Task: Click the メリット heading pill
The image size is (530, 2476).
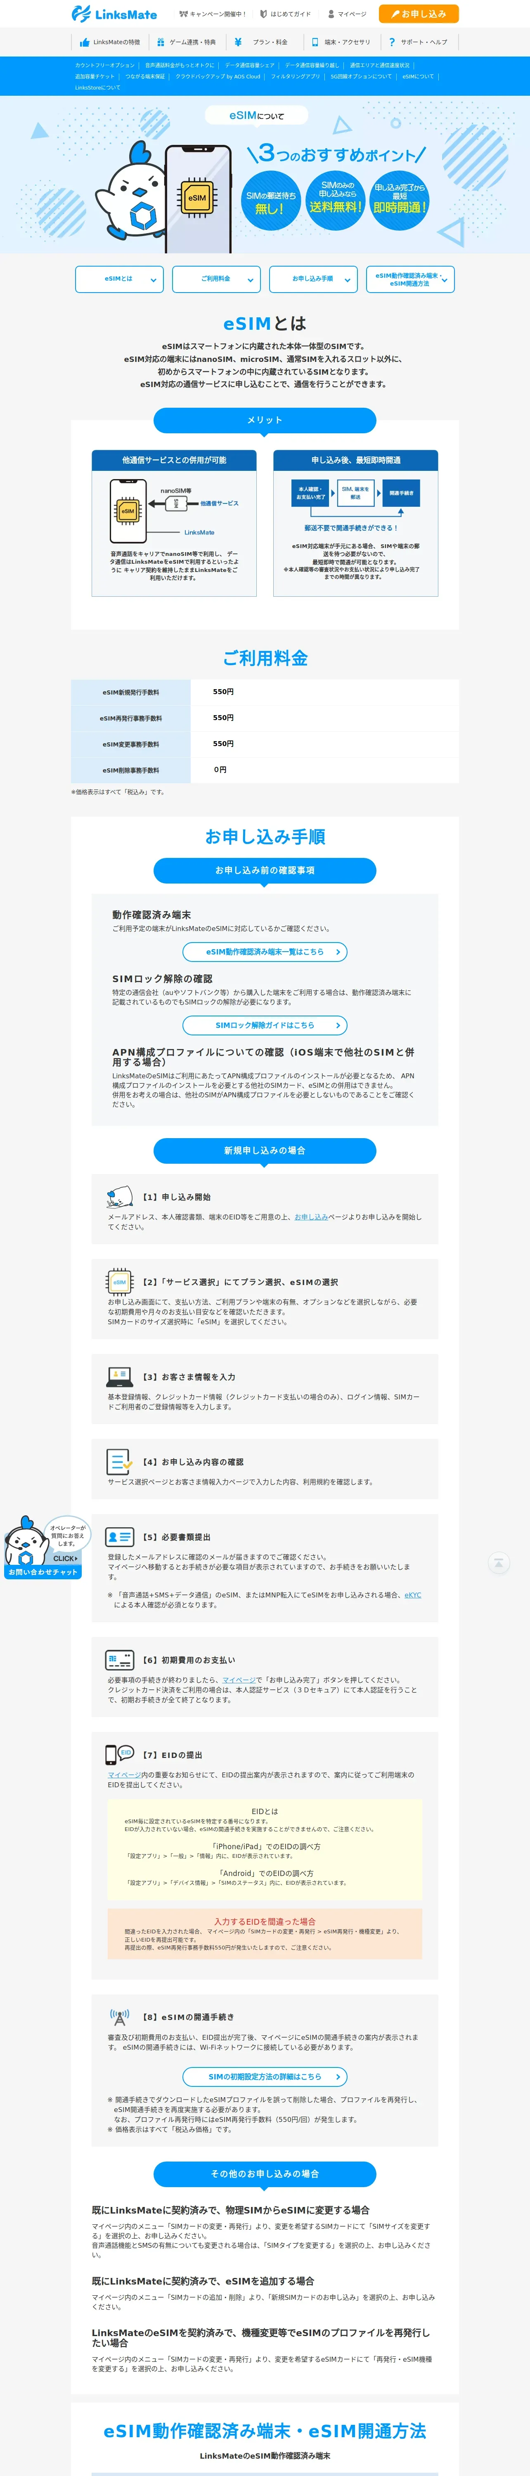Action: [x=265, y=420]
